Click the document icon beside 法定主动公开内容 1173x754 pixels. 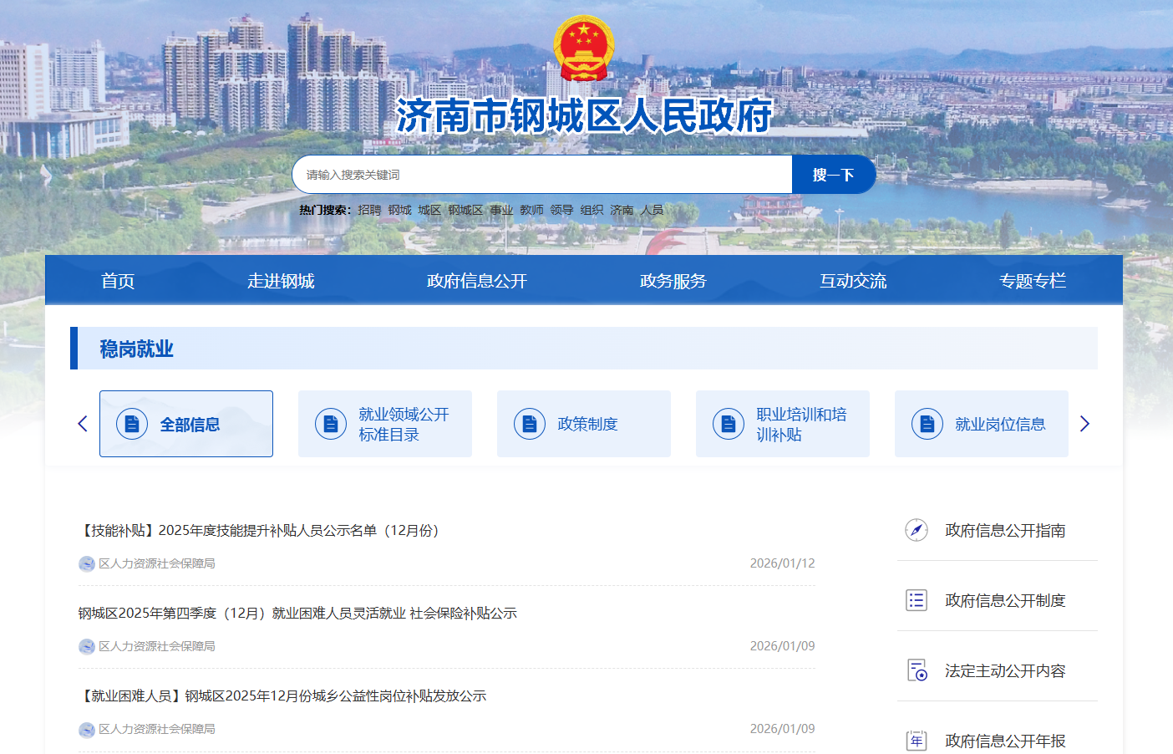point(917,670)
